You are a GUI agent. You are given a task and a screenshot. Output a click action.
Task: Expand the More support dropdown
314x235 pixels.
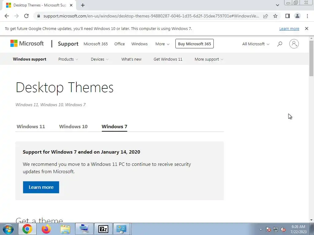(x=209, y=59)
